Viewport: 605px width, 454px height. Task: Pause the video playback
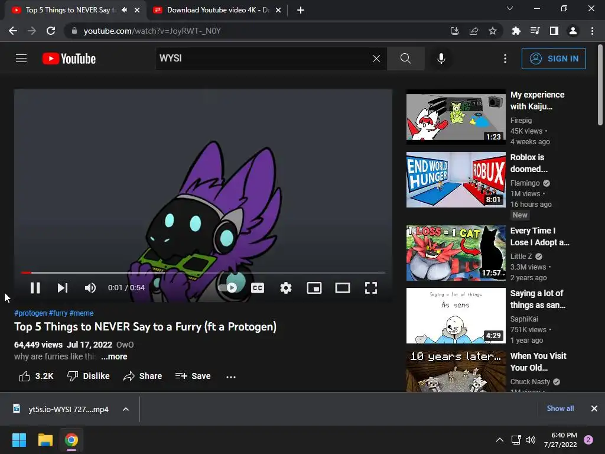(x=35, y=288)
